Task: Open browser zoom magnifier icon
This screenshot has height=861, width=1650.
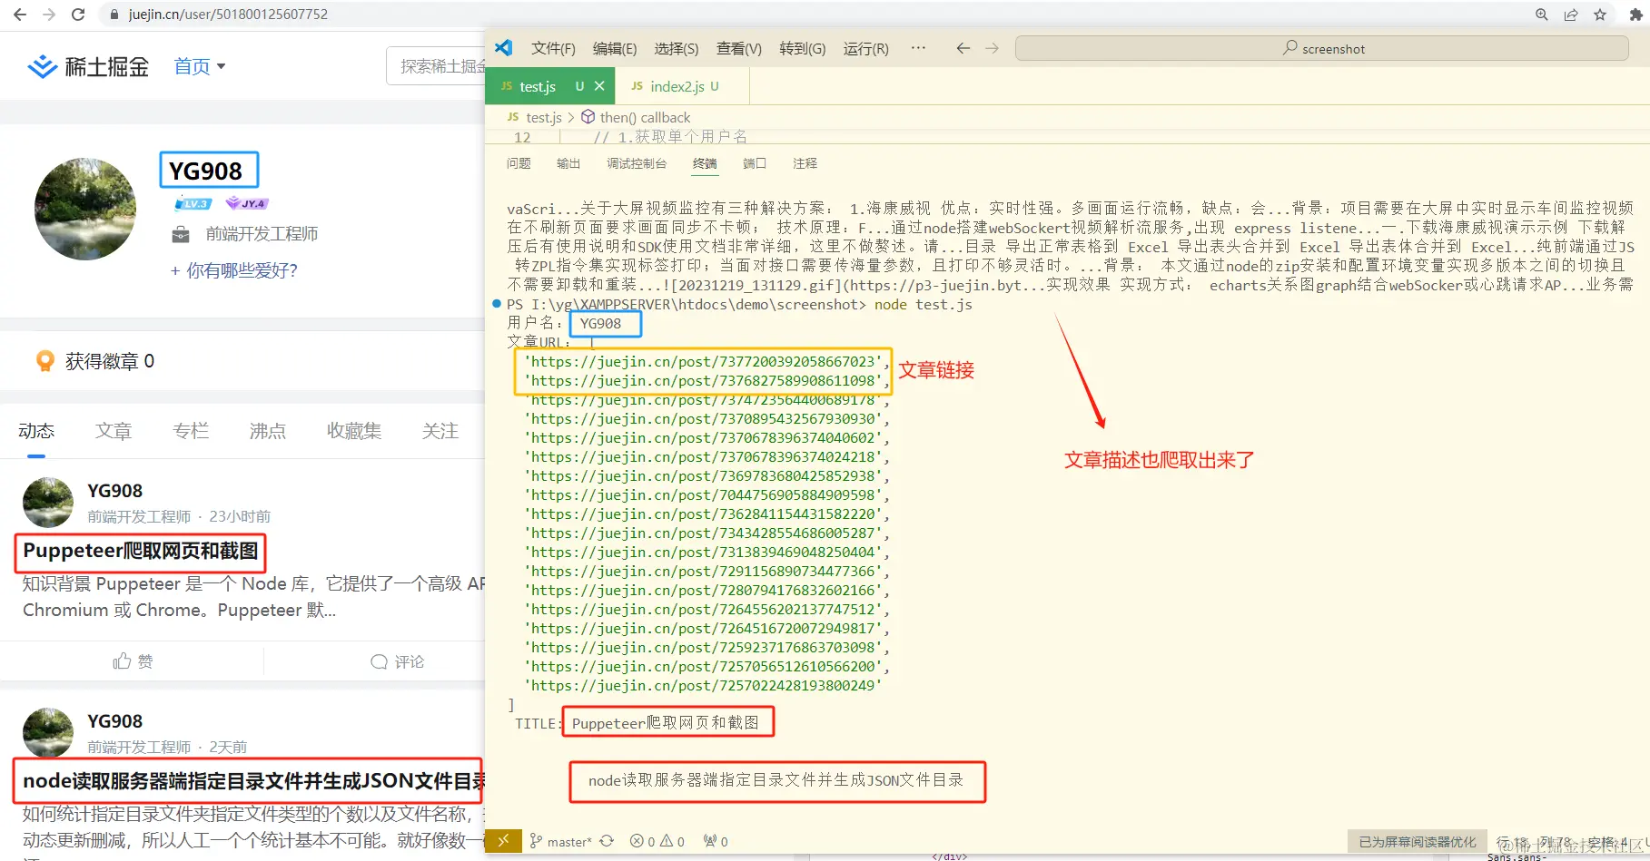Action: (1542, 15)
